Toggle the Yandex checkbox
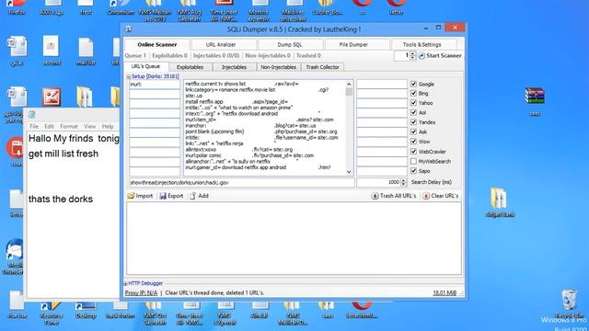The width and height of the screenshot is (589, 331). coord(413,122)
